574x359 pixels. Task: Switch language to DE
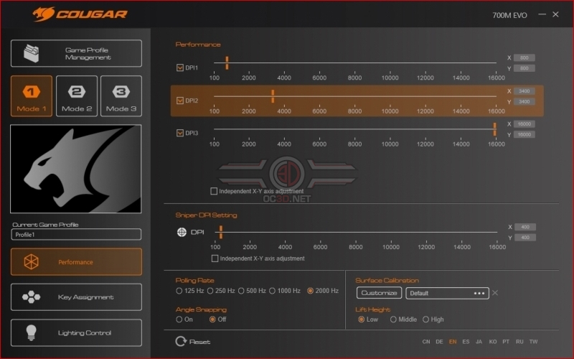pos(439,342)
